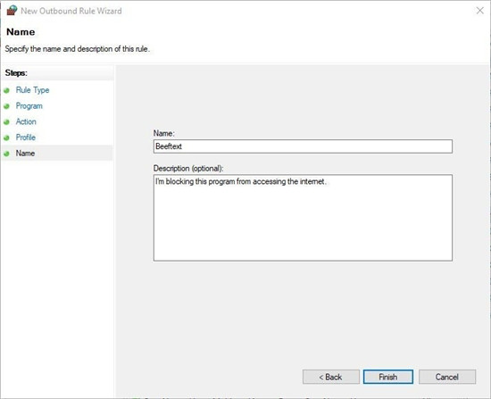The width and height of the screenshot is (491, 399).
Task: Open the Program step
Action: (x=29, y=106)
